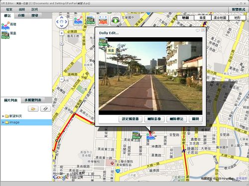Click the speech bubble icon in the dialog header

coord(198,30)
